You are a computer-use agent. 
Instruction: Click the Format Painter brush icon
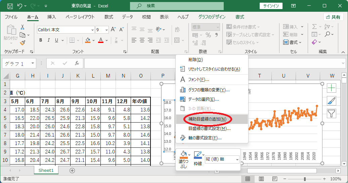tap(23, 43)
